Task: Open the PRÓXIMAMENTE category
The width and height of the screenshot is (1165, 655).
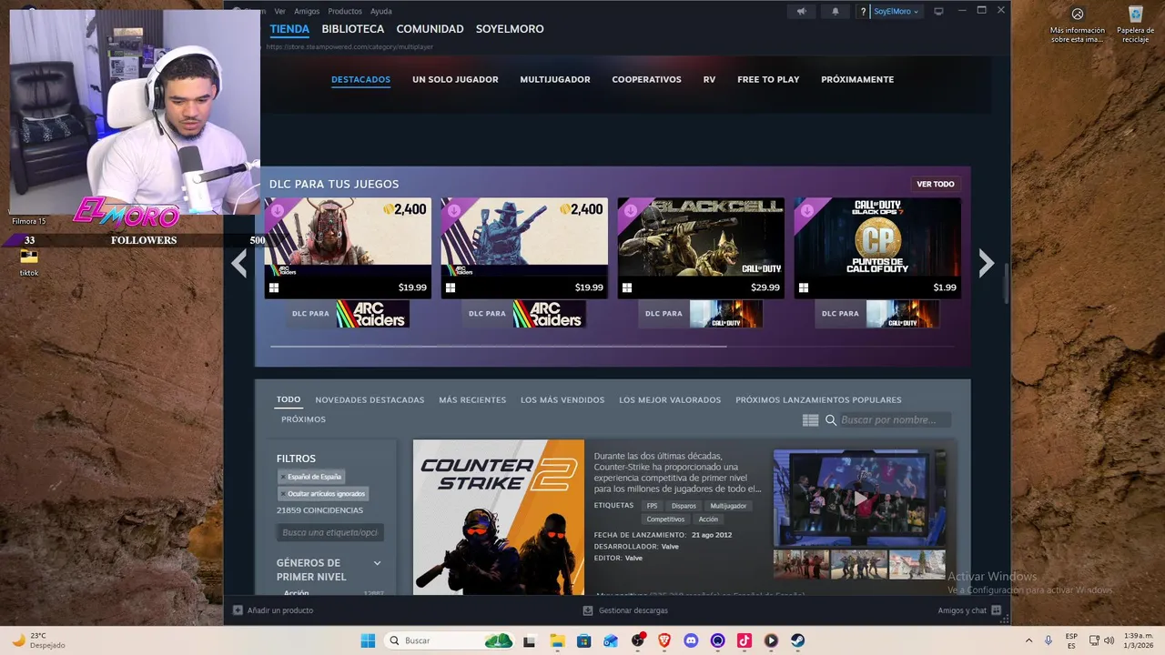Action: [x=857, y=79]
